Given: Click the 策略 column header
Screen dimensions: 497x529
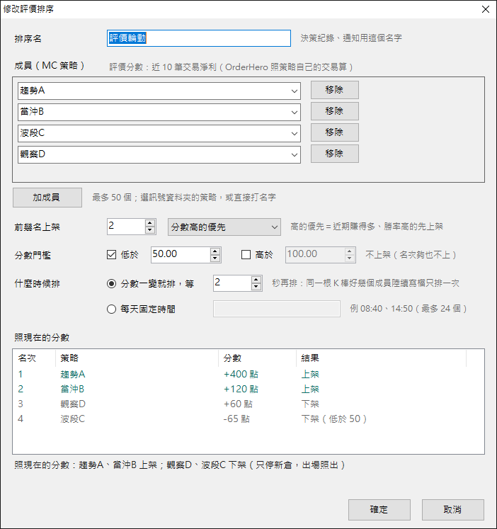Looking at the screenshot, I should 137,358.
